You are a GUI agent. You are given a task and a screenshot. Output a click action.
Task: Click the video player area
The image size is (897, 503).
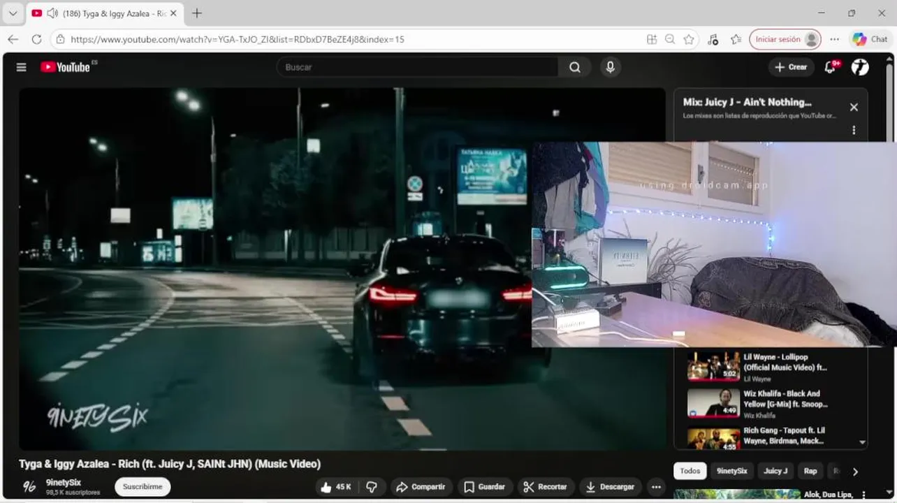[275, 269]
